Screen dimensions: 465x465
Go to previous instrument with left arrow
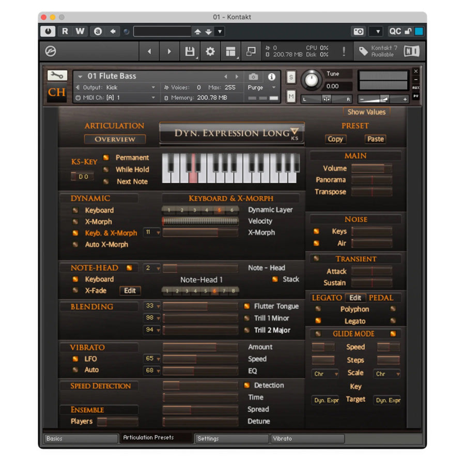149,51
